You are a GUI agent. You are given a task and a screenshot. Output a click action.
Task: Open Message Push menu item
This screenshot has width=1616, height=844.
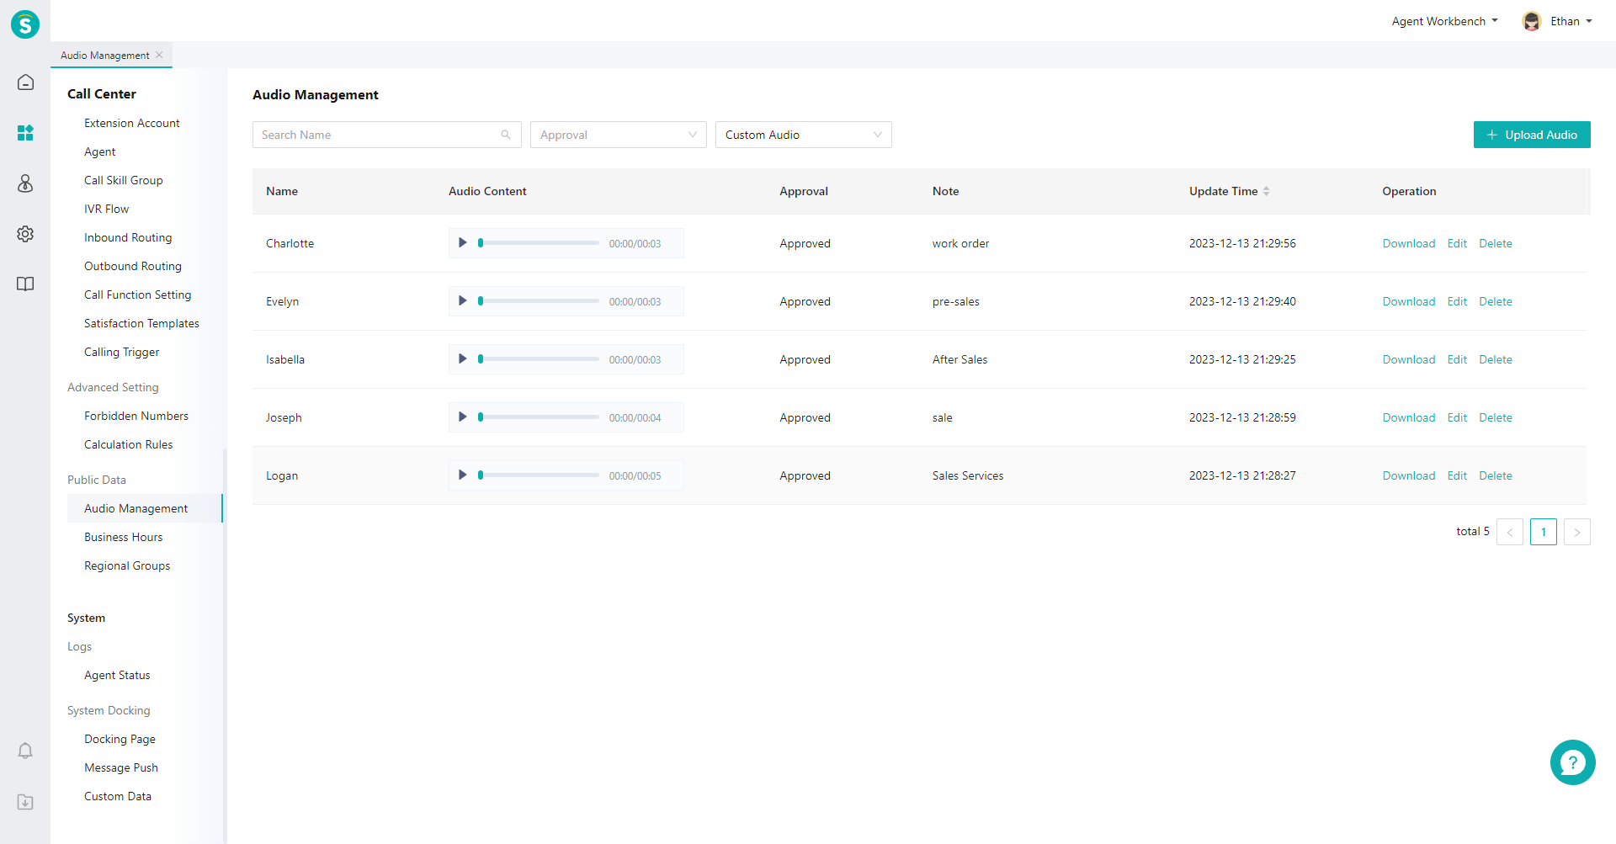coord(121,767)
